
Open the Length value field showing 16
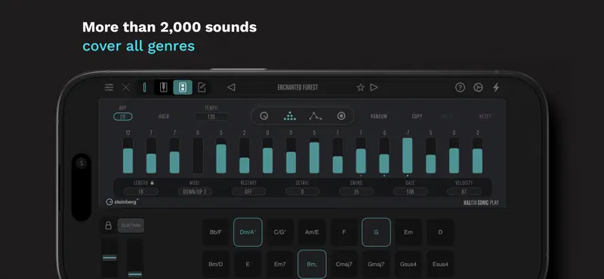(x=141, y=192)
